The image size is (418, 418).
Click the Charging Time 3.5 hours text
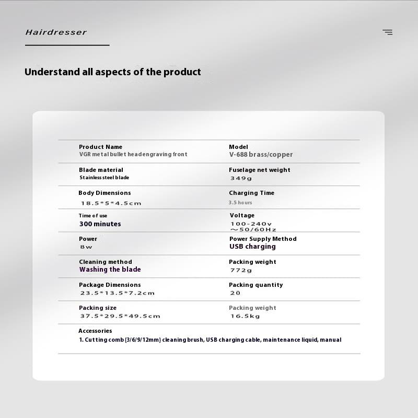point(240,203)
